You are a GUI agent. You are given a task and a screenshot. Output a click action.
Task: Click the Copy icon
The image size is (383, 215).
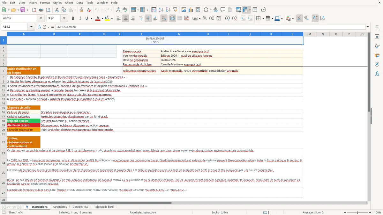click(x=64, y=10)
